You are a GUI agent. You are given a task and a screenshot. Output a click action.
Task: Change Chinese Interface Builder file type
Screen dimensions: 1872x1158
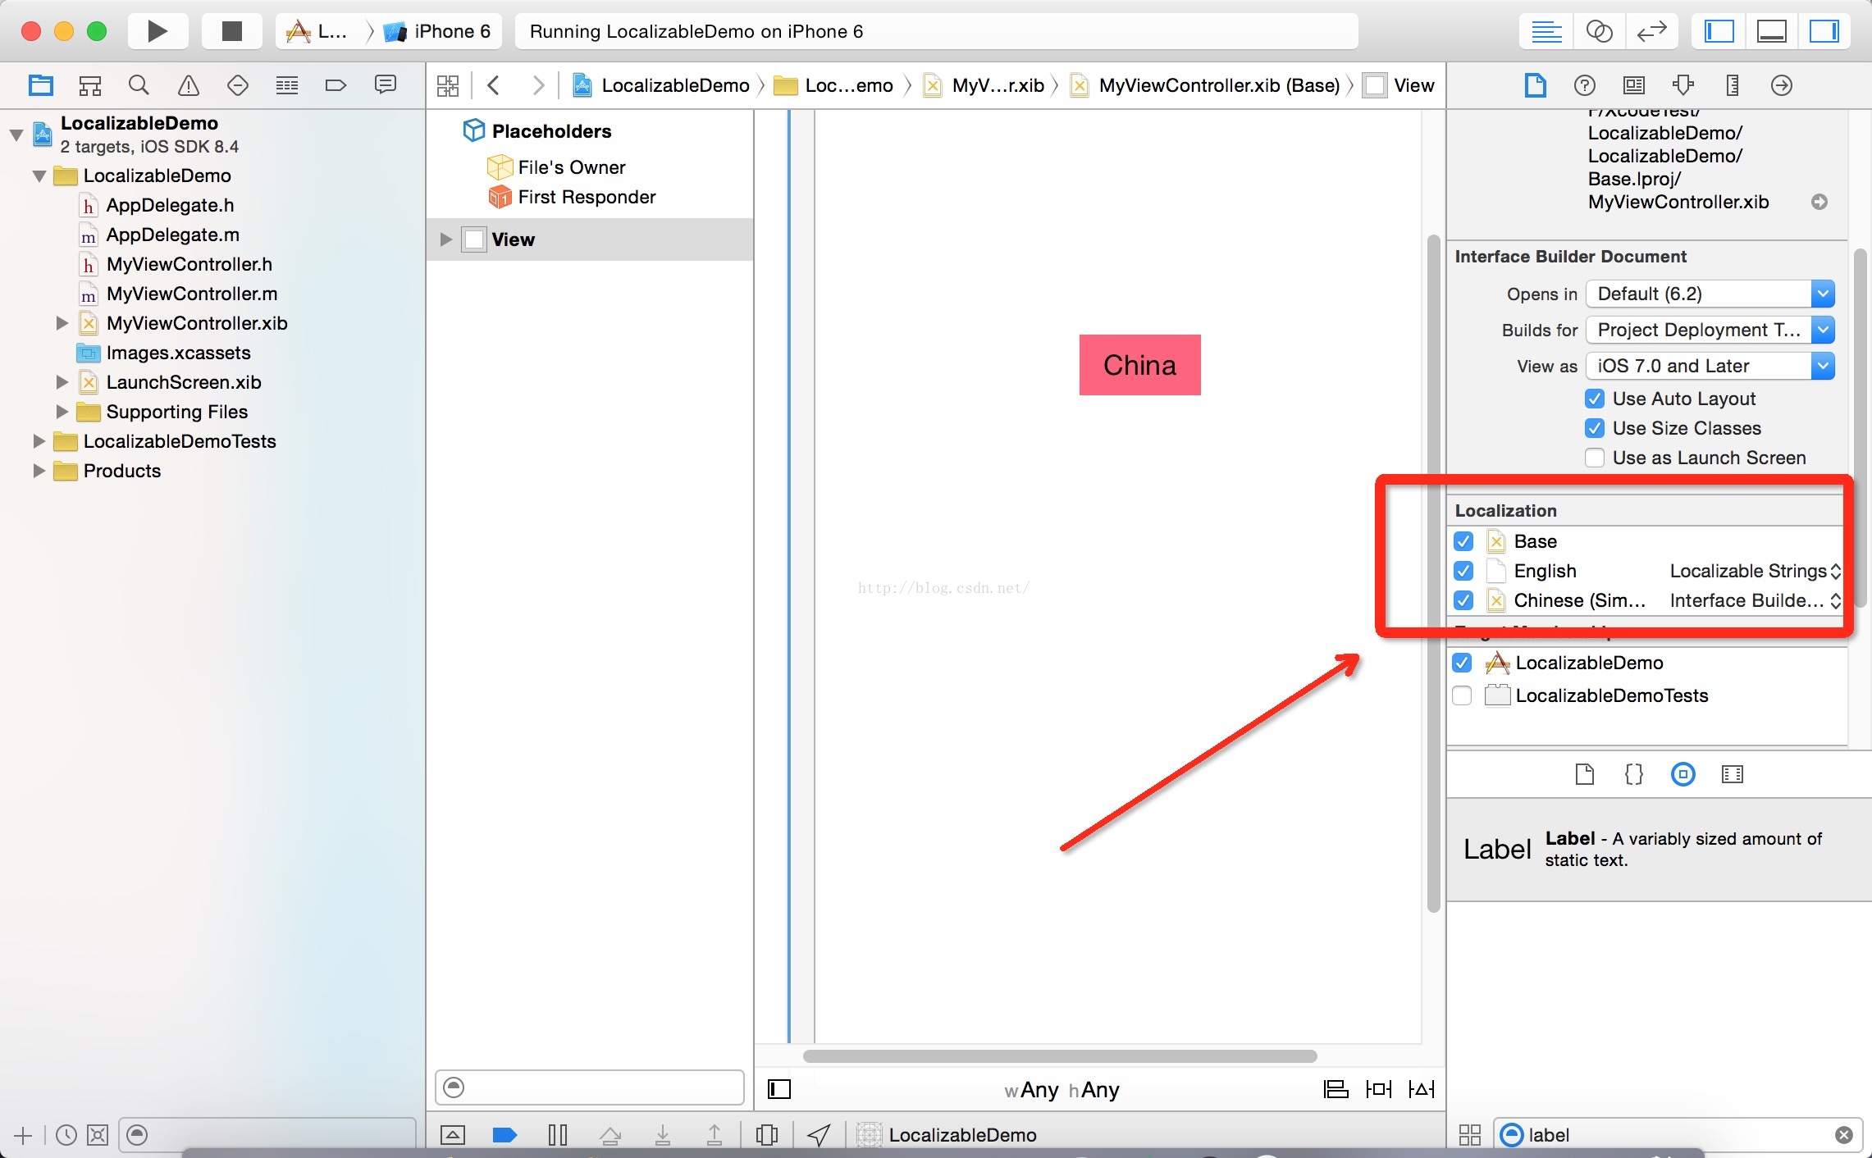[x=1756, y=600]
